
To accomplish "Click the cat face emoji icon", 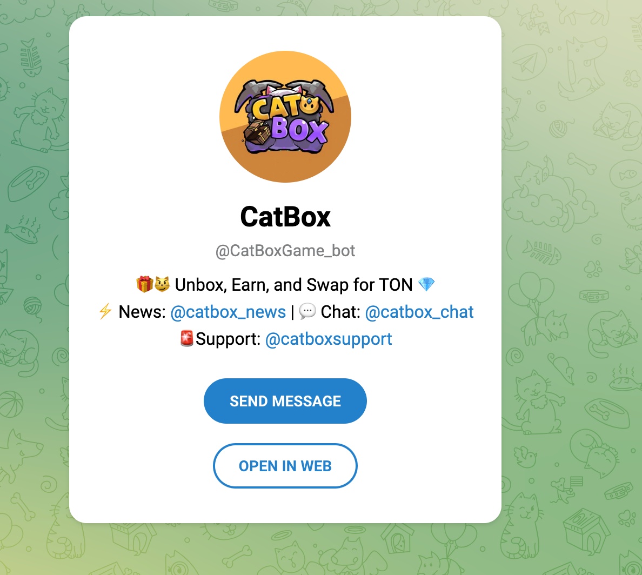I will click(162, 284).
